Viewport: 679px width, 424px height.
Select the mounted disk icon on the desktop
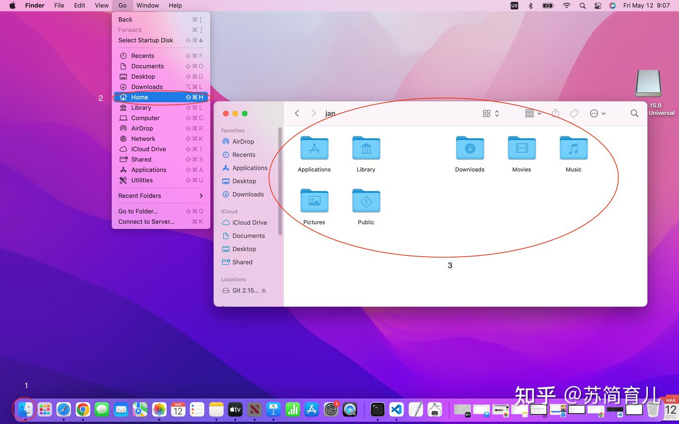point(648,84)
